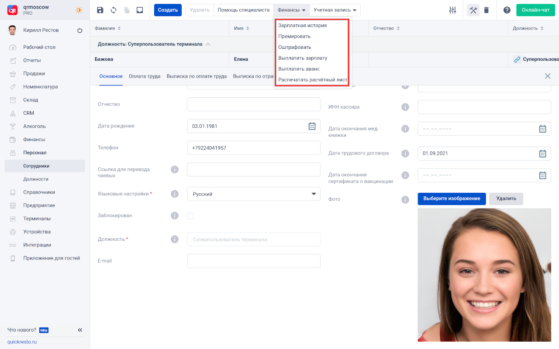The image size is (559, 349).
Task: Open calendar for Дата трудового договора
Action: (x=542, y=154)
